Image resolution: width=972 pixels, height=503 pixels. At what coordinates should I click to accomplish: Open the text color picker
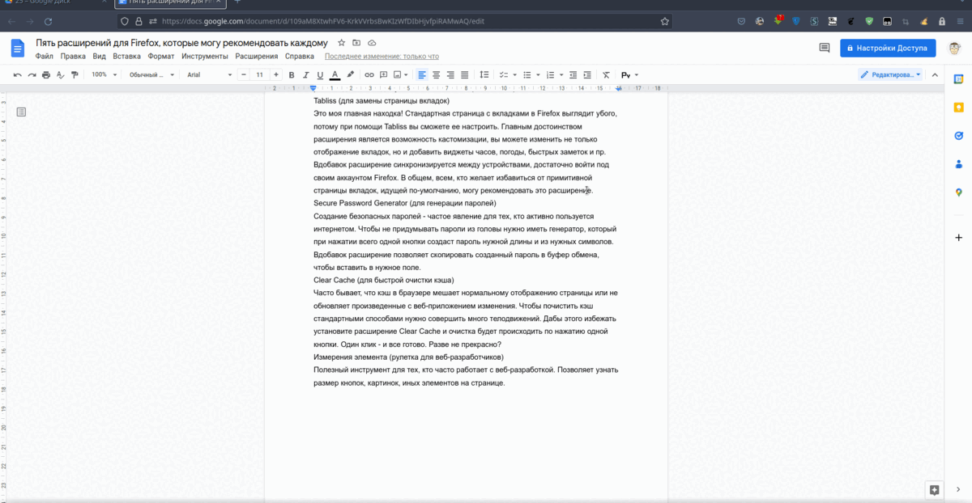pos(335,74)
